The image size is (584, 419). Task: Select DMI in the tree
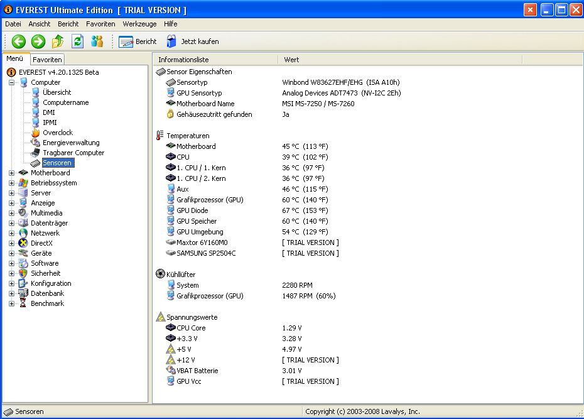49,112
